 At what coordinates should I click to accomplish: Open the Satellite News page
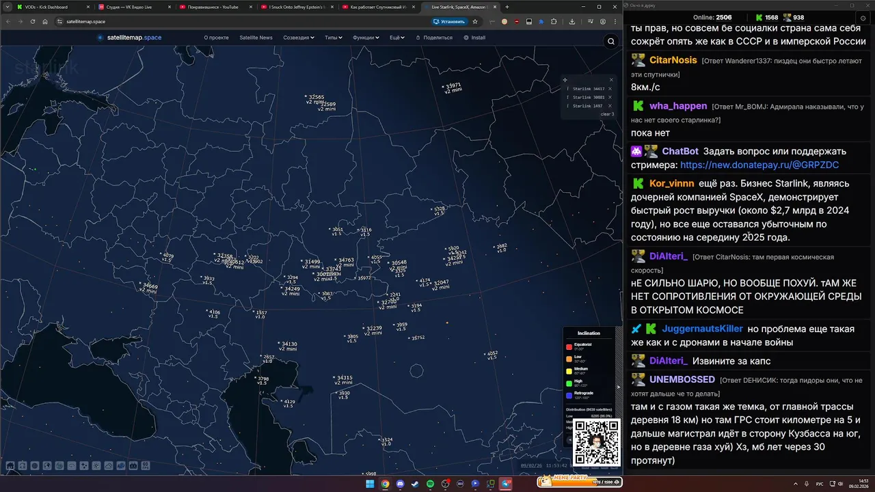[256, 38]
